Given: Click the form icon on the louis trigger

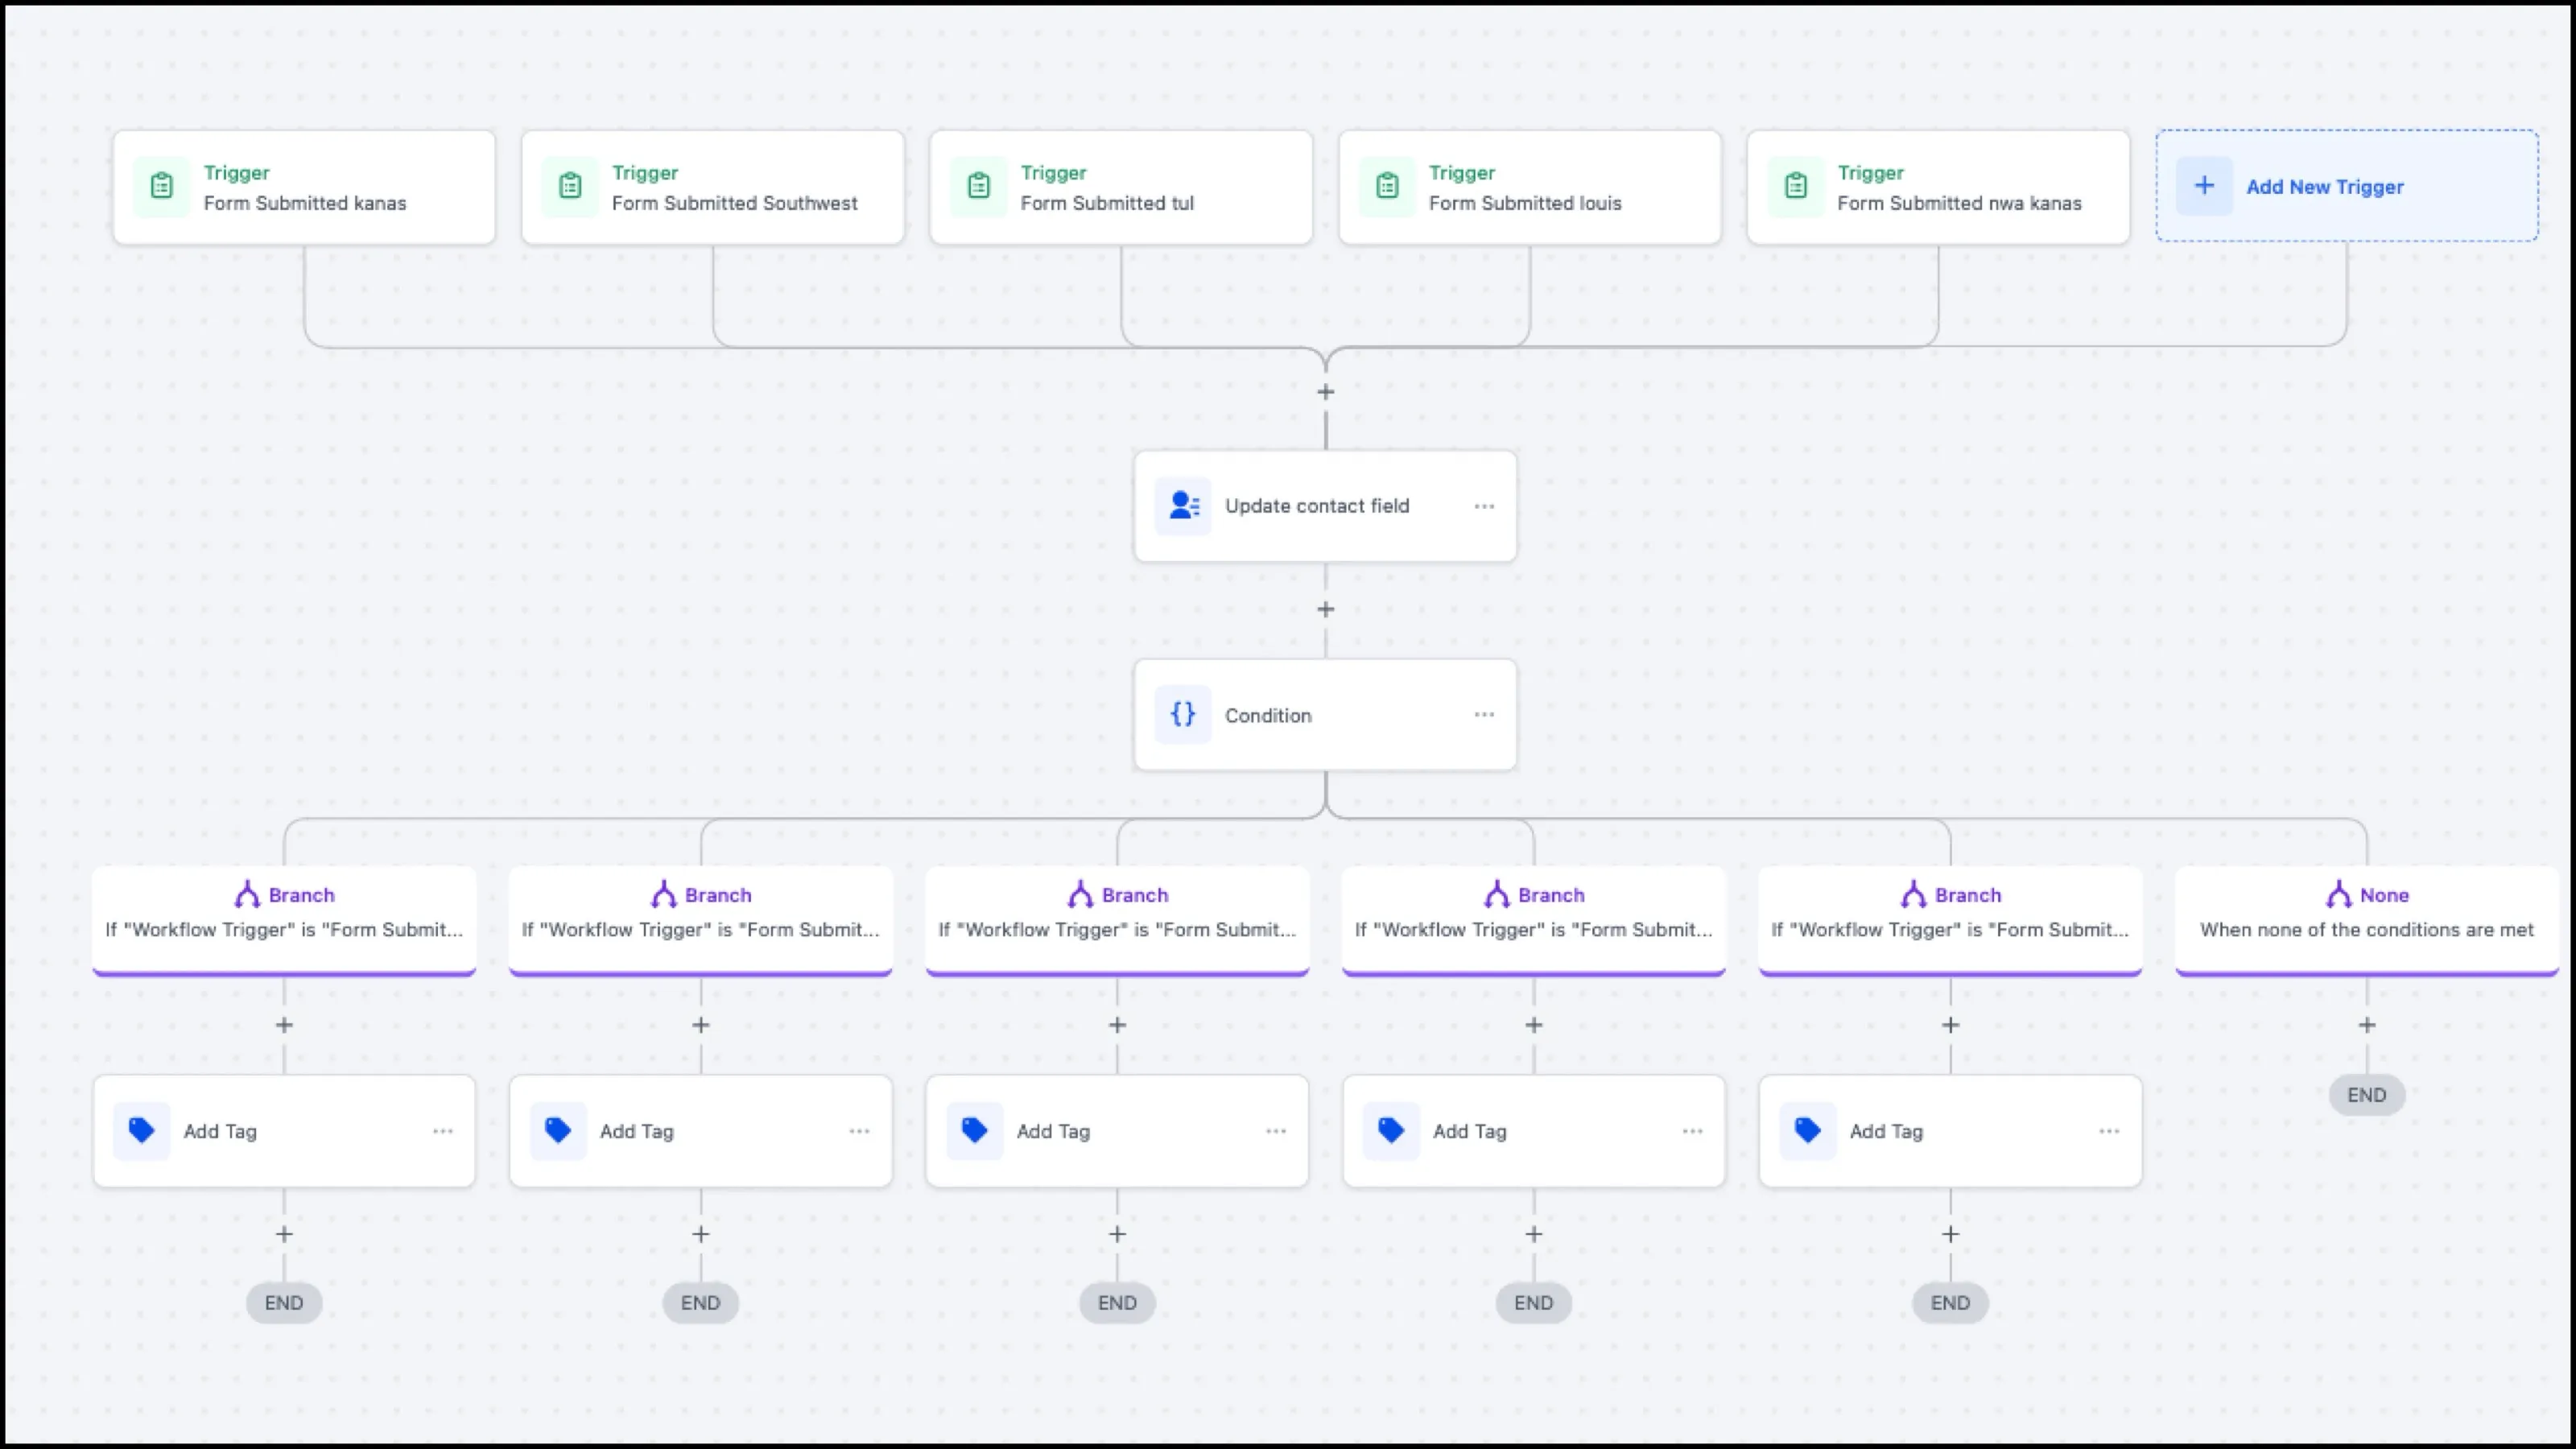Looking at the screenshot, I should click(x=1387, y=186).
